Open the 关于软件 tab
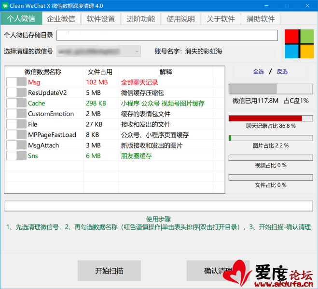This screenshot has width=318, height=289. tap(221, 19)
